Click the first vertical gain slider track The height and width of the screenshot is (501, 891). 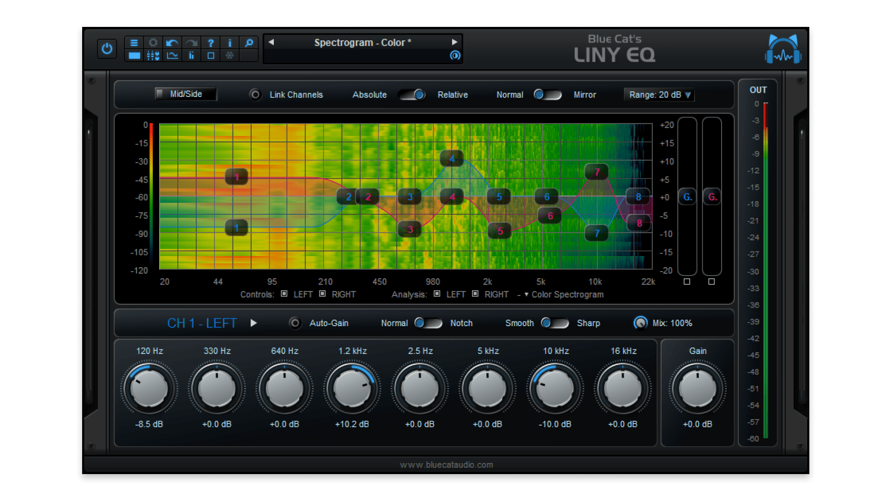[687, 197]
